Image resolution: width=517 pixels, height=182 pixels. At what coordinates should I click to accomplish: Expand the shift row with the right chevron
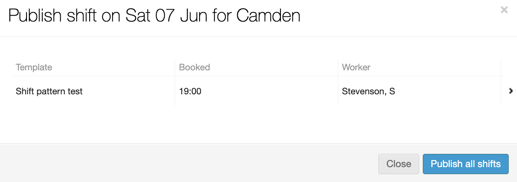point(511,91)
